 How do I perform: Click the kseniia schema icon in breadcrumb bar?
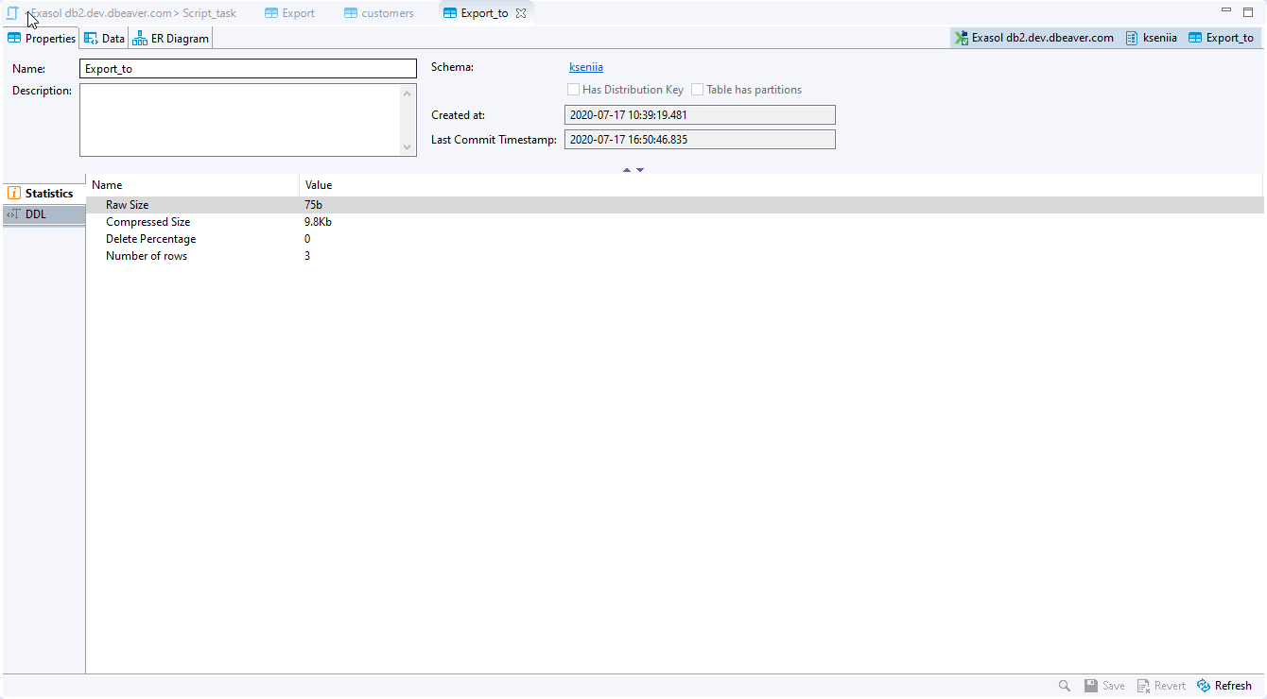1131,38
